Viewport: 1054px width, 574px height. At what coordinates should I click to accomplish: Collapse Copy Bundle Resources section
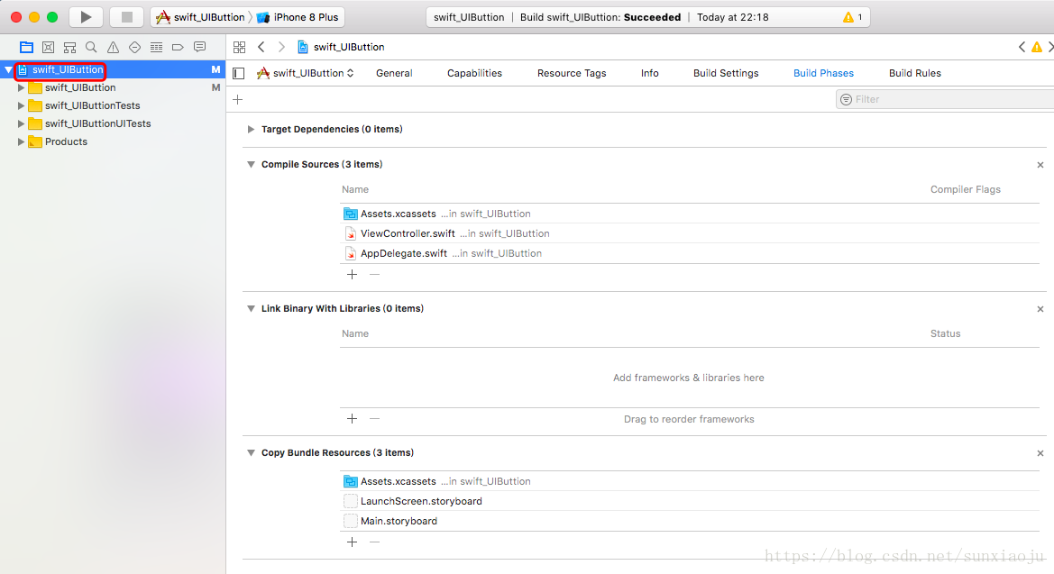251,452
